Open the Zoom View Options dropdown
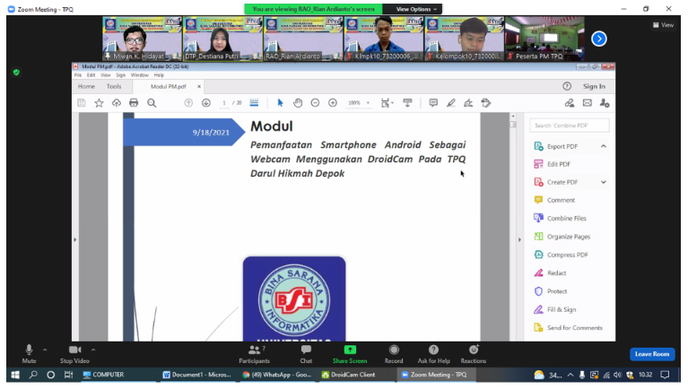The height and width of the screenshot is (389, 688). pos(416,9)
